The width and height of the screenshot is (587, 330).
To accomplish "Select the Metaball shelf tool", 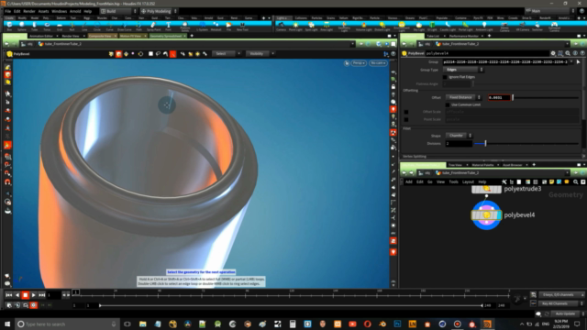I will click(x=216, y=27).
